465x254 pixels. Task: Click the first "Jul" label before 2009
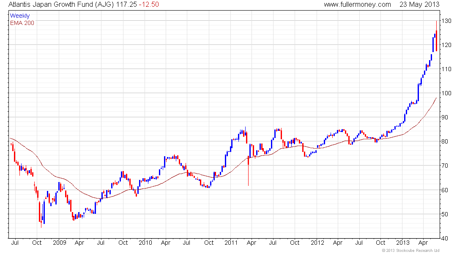[15, 243]
